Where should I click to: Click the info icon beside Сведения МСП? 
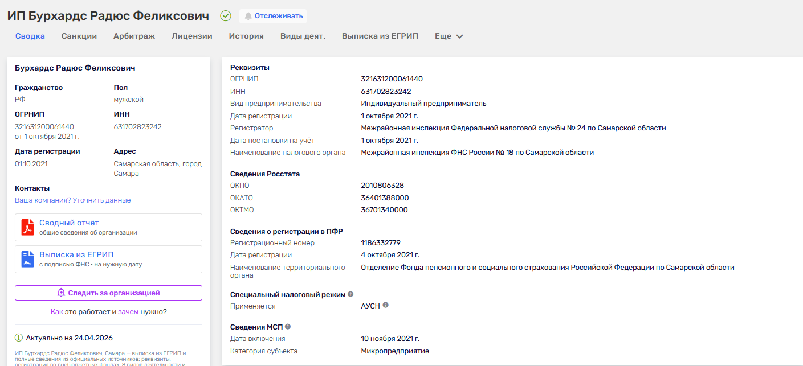click(288, 327)
